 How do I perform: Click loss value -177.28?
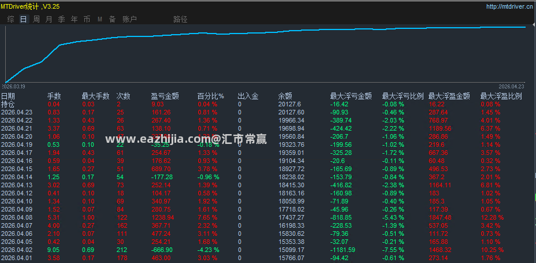click(x=162, y=177)
